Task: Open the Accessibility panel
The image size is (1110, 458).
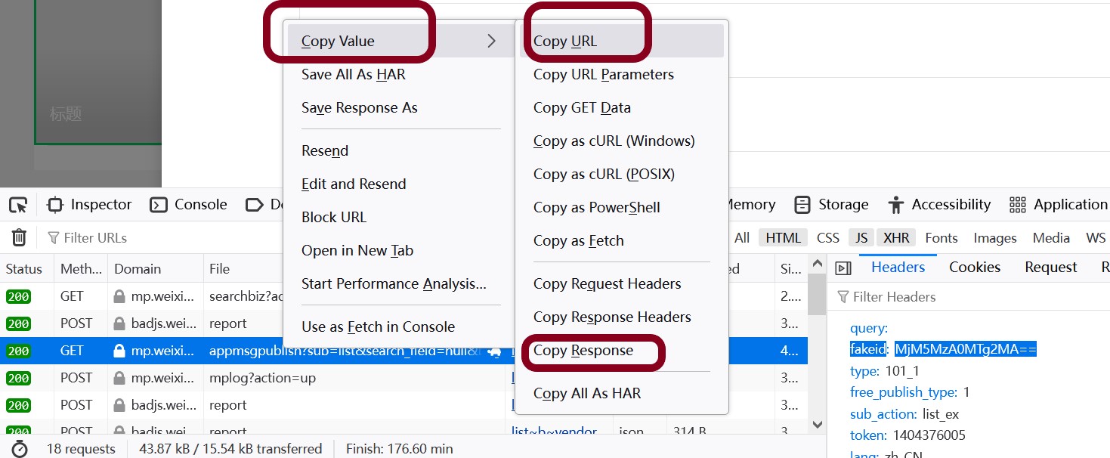Action: pos(939,205)
